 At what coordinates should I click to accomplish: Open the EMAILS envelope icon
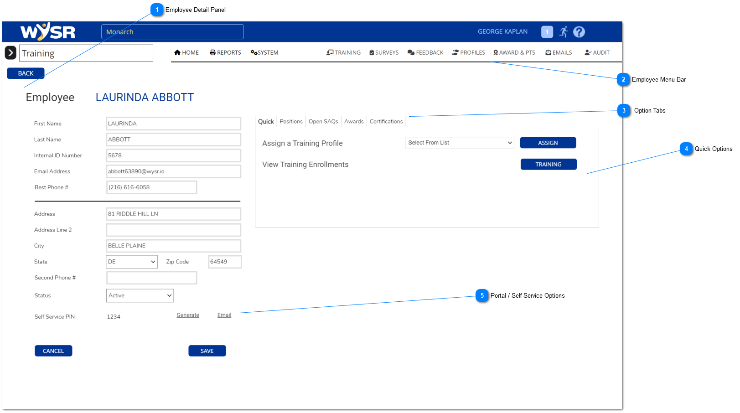point(547,52)
